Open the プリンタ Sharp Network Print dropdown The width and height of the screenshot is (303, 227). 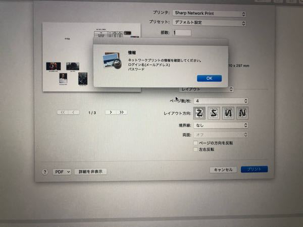point(209,13)
